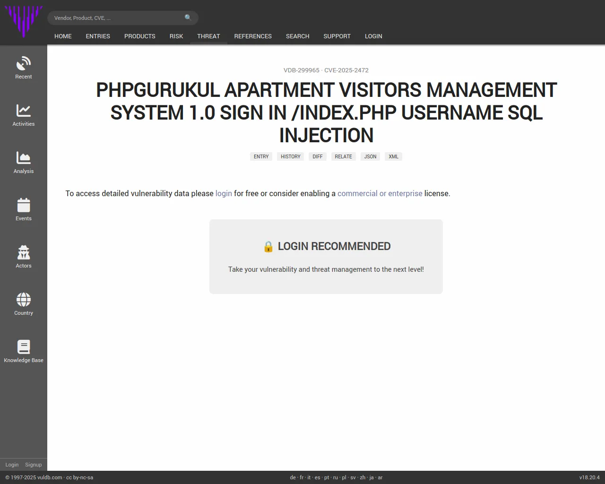The height and width of the screenshot is (484, 605).
Task: Go to the HOME menu item
Action: (63, 36)
